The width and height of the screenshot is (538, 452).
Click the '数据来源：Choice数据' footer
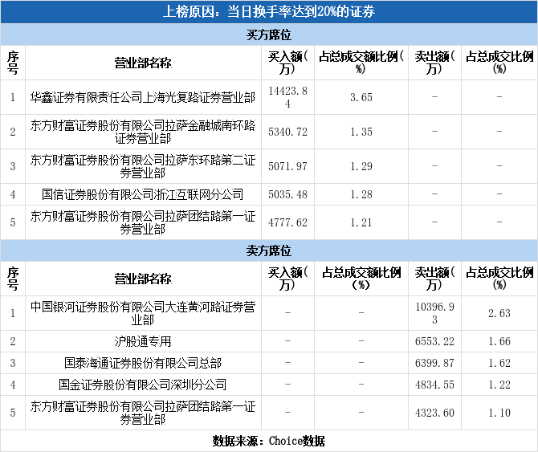(x=269, y=441)
